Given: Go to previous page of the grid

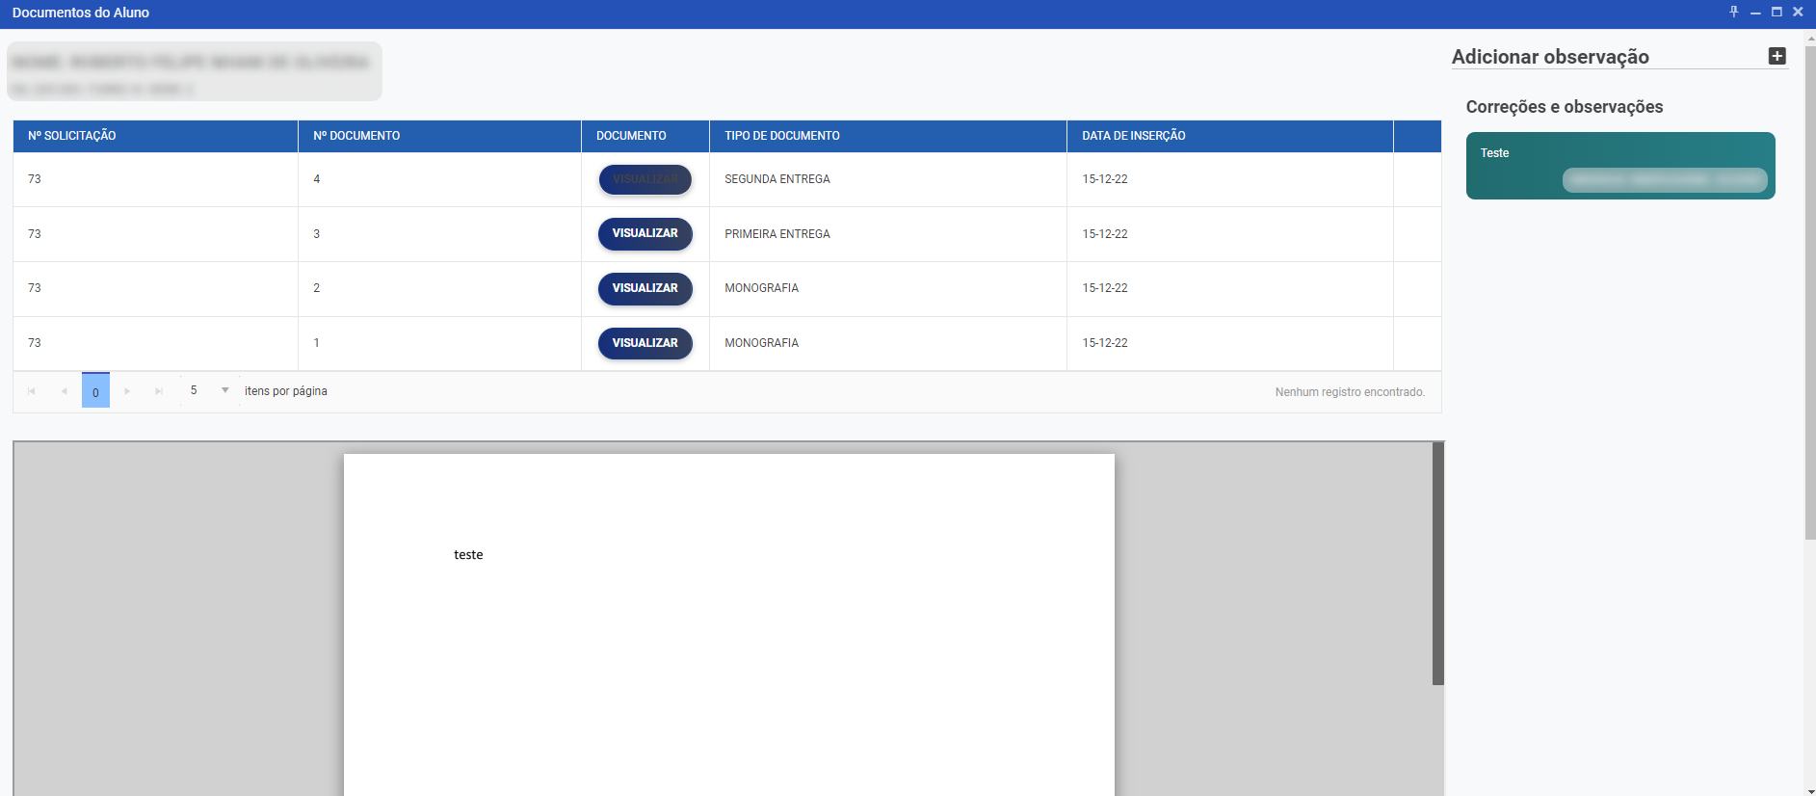Looking at the screenshot, I should pos(64,391).
